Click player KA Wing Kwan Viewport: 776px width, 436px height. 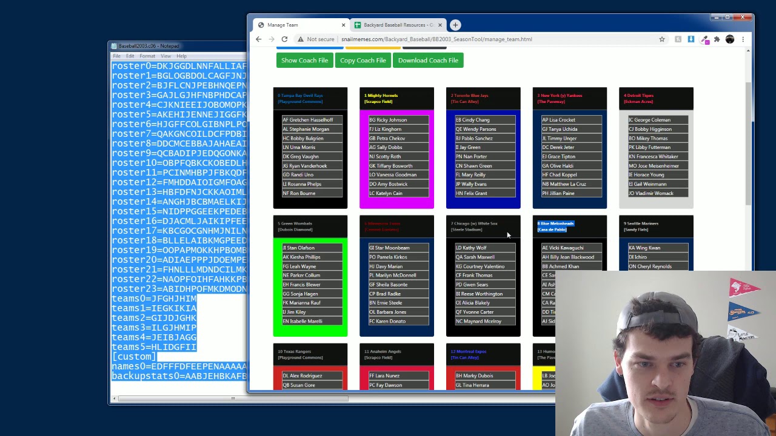[x=658, y=248]
